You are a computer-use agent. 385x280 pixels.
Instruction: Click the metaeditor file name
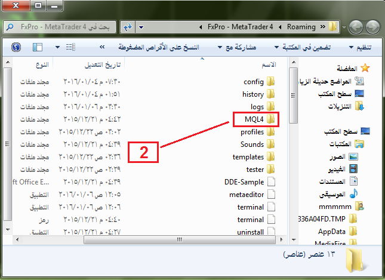pos(247,195)
